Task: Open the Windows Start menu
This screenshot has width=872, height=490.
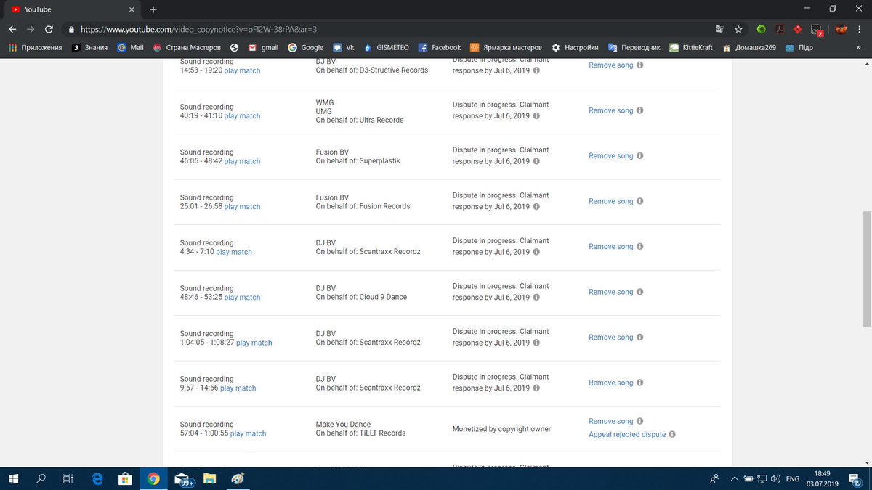Action: [x=12, y=478]
